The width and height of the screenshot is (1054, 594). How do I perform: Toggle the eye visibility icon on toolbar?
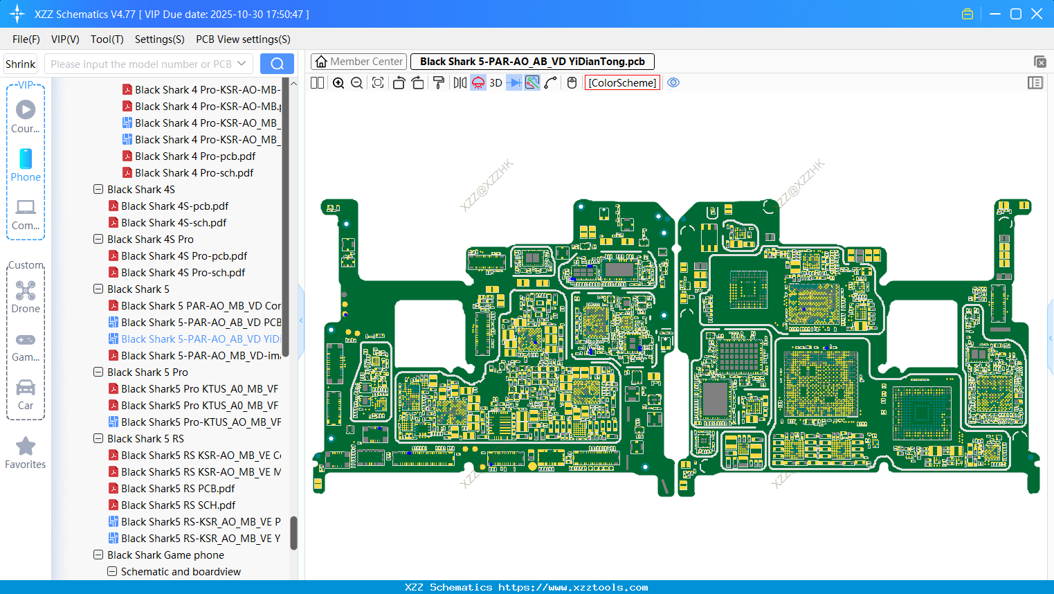673,82
